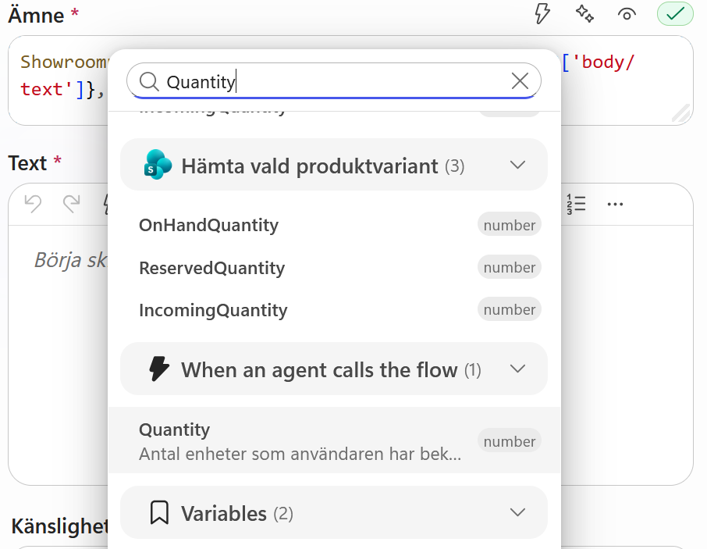The height and width of the screenshot is (549, 707).
Task: Clear the Quantity search box with X
Action: point(520,81)
